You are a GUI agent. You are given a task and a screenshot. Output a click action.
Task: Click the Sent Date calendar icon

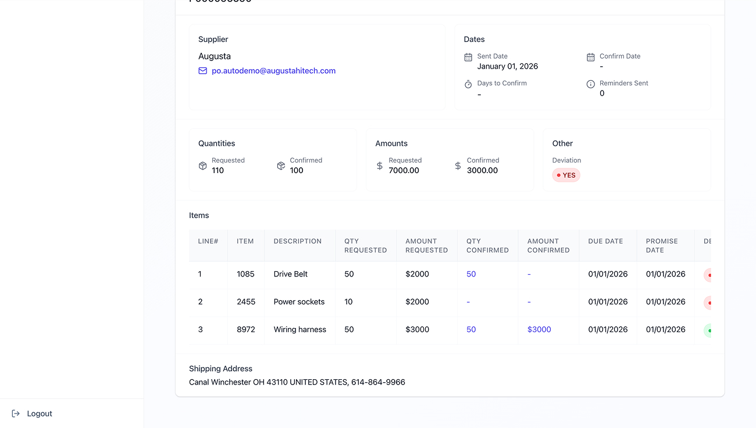click(468, 57)
